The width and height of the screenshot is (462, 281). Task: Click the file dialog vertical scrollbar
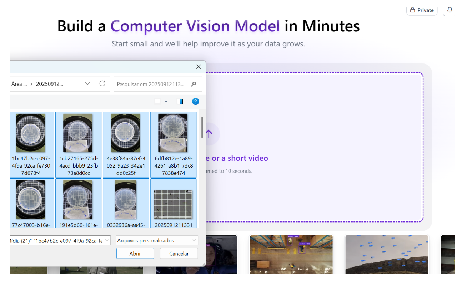202,128
